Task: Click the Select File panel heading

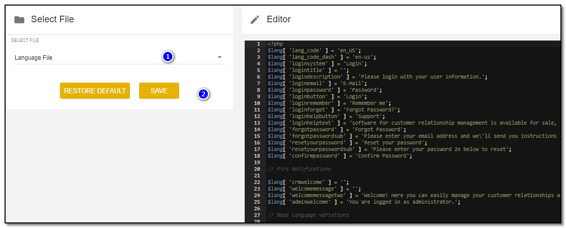Action: pyautogui.click(x=53, y=19)
